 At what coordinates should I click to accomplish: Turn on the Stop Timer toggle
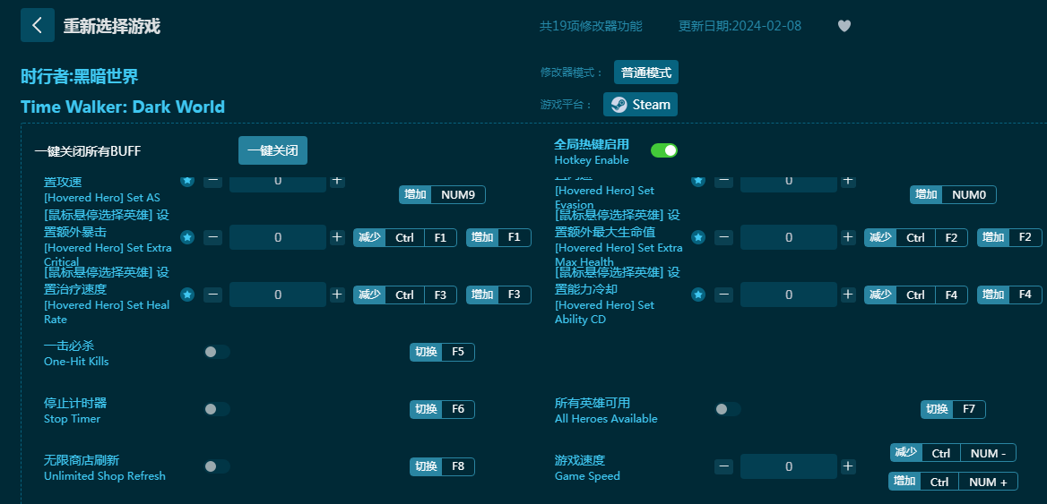[x=216, y=409]
